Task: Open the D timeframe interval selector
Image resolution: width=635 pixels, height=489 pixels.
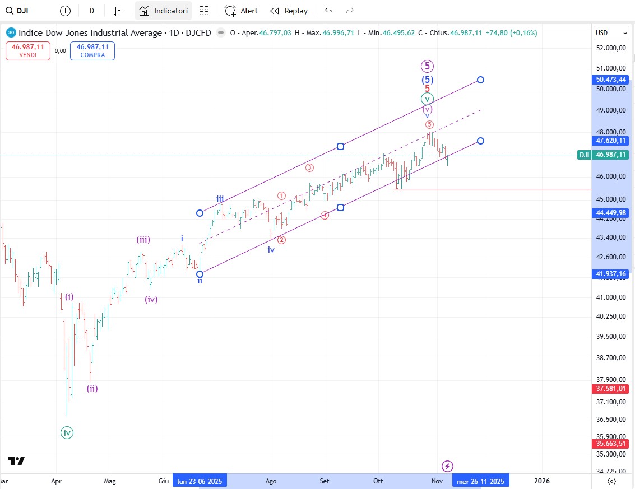Action: [x=91, y=11]
